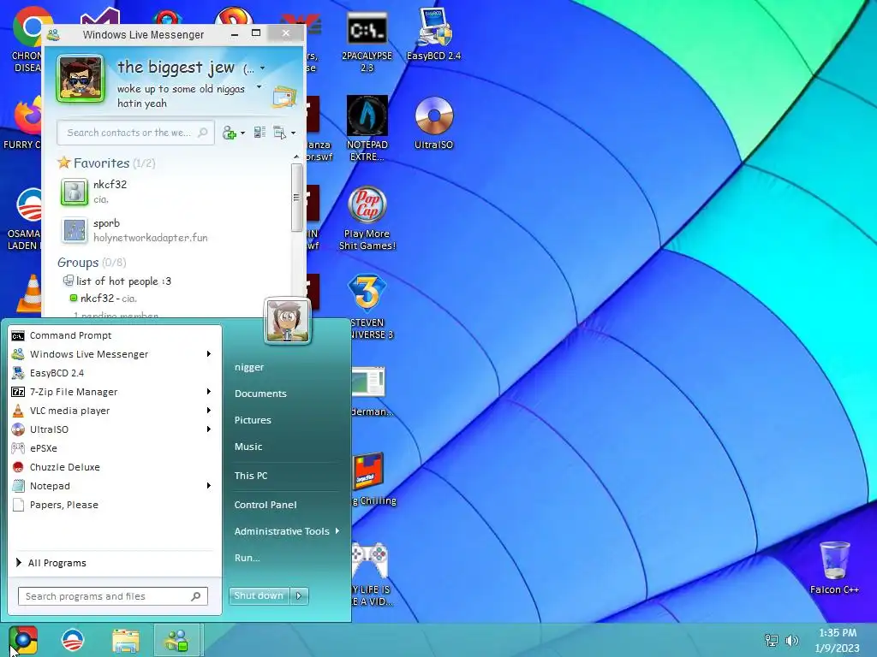
Task: Open the 2PACALYPSE 2.3 desktop shortcut
Action: tap(367, 43)
